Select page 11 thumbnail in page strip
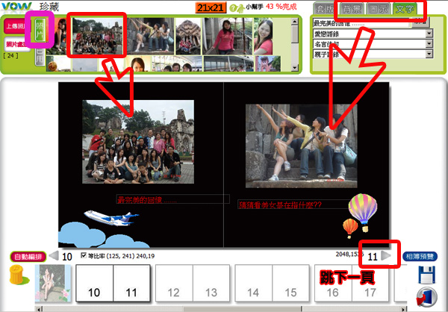This screenshot has height=312, width=448. click(131, 283)
